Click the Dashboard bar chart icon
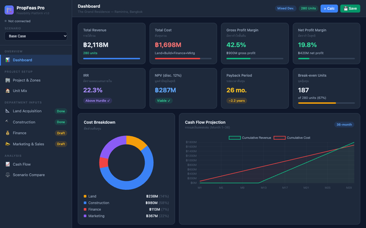The image size is (366, 228). [7, 60]
